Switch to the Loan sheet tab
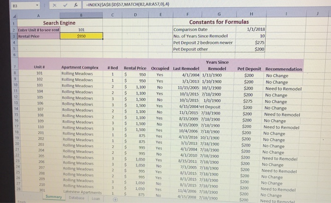This screenshot has width=331, height=203. [96, 199]
